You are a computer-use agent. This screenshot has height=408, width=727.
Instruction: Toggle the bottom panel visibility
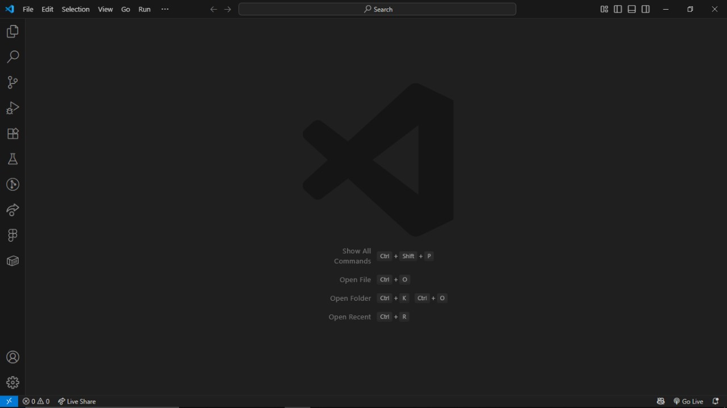(x=632, y=9)
